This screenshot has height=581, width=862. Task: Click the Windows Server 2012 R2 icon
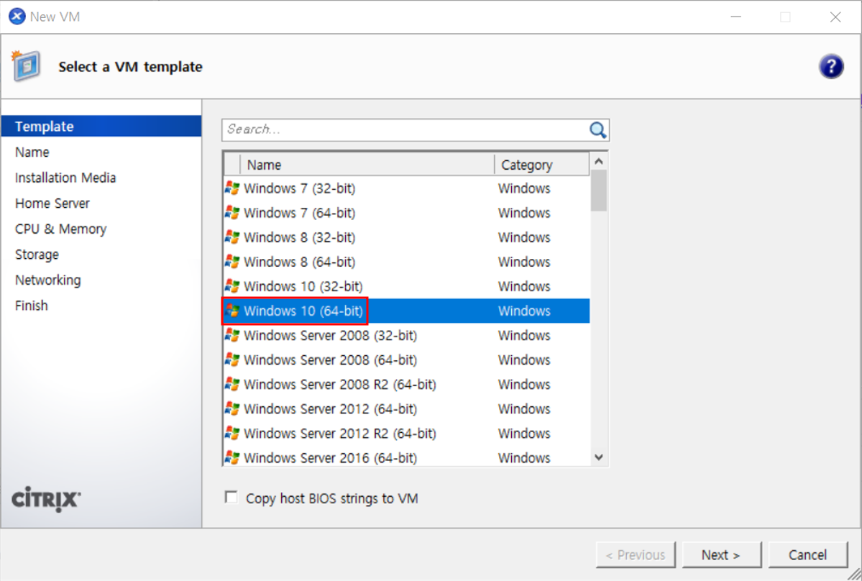coord(232,433)
